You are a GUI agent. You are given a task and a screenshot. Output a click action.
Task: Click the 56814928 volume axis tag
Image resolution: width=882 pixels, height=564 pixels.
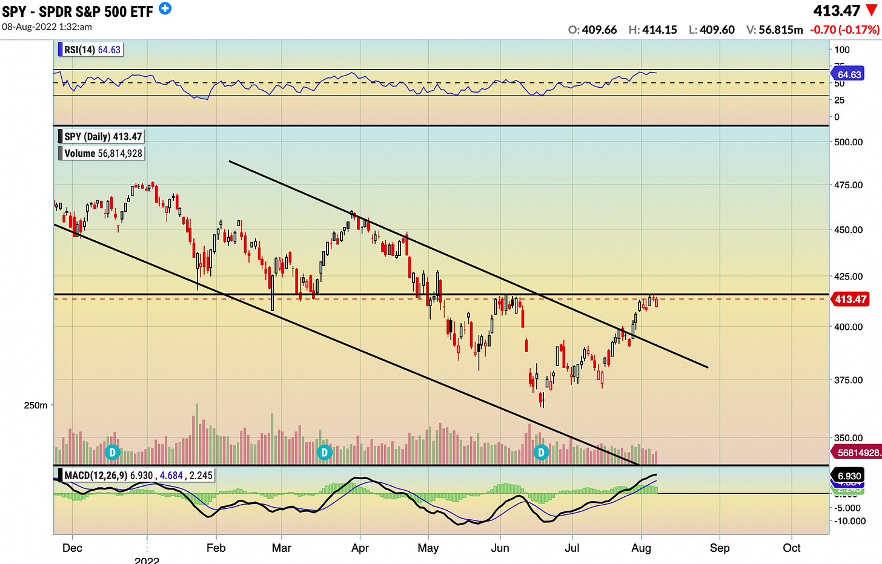pos(857,453)
